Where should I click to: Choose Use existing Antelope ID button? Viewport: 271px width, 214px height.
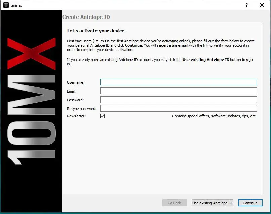(x=212, y=203)
